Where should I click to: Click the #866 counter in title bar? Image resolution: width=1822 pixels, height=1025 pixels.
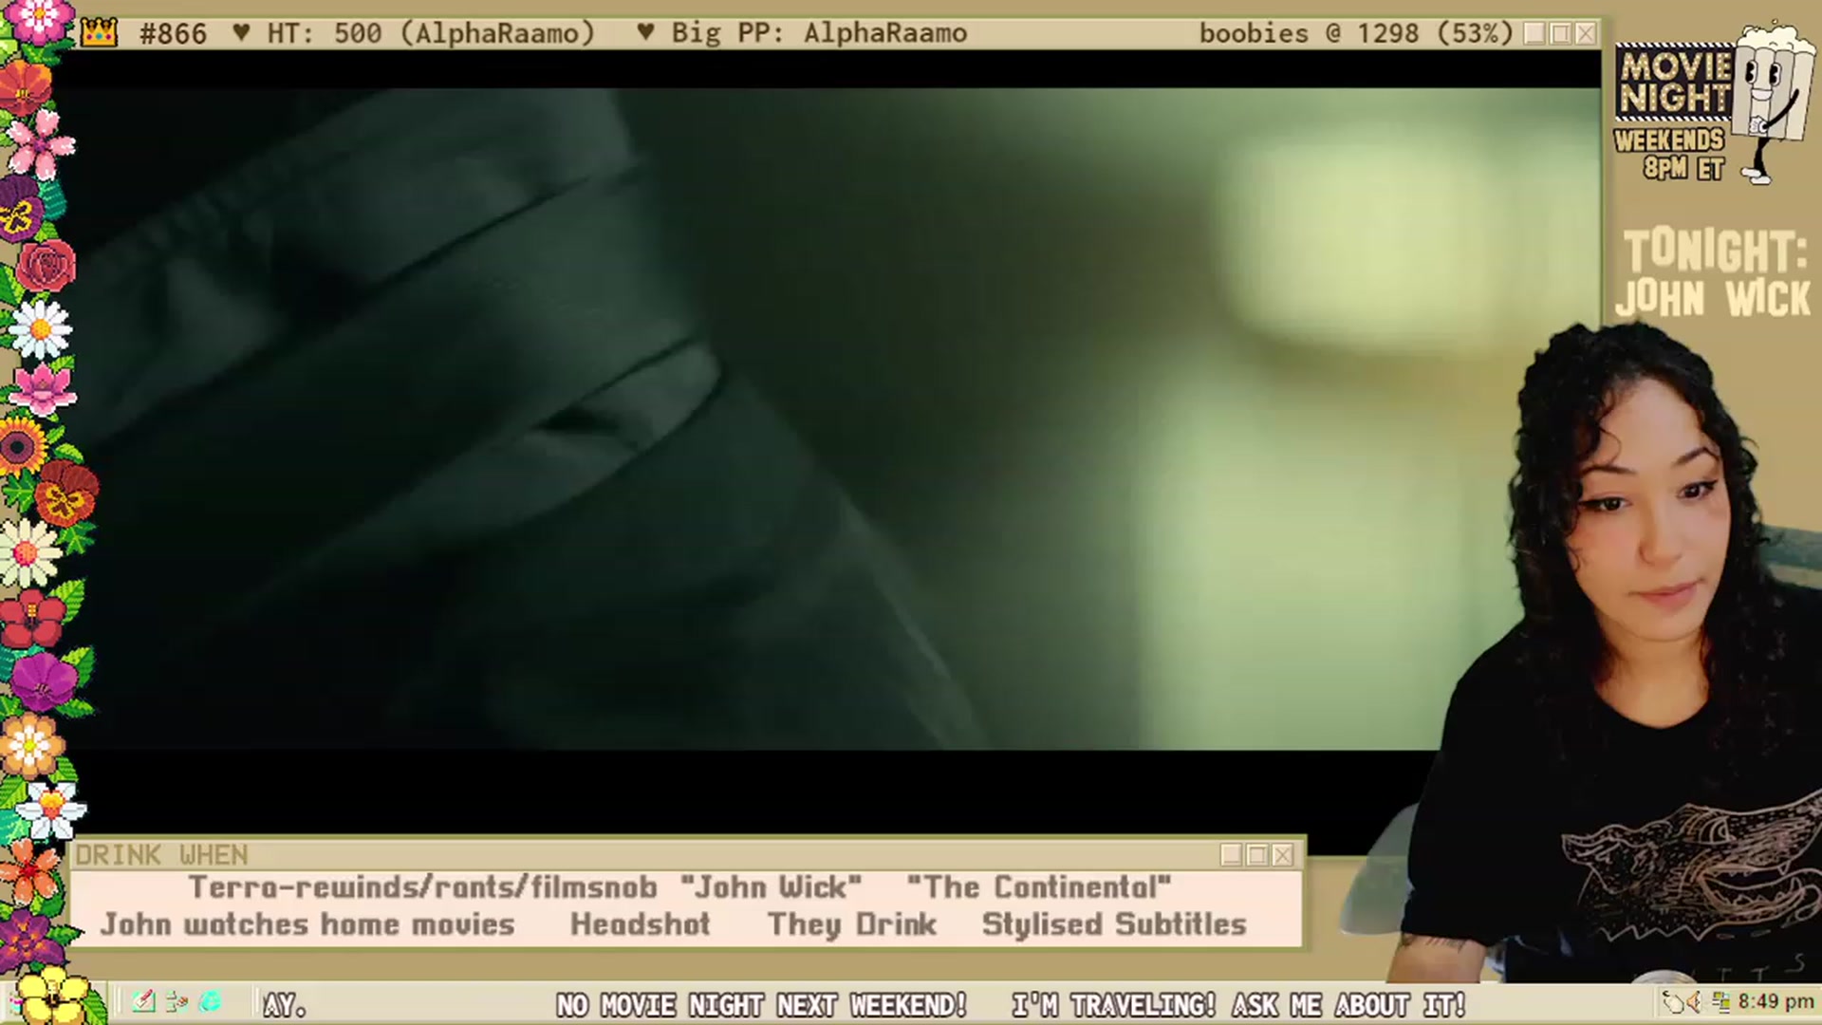(x=173, y=33)
